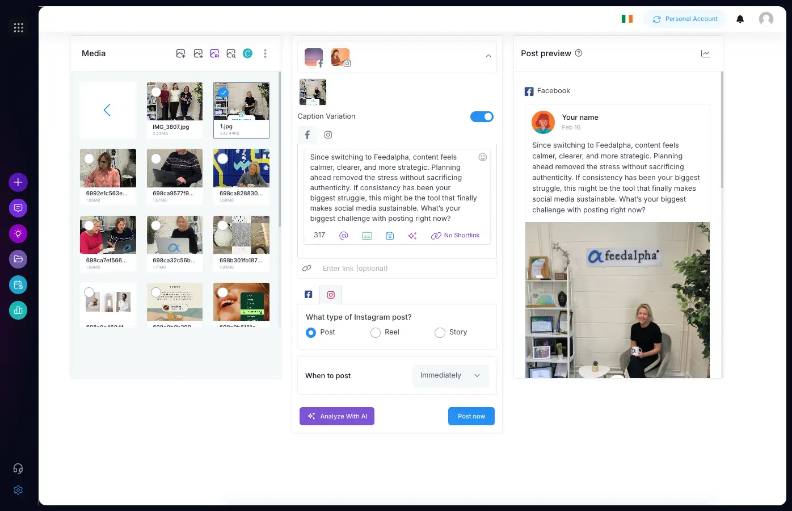Check the IMG_3807.jpg thumbnail selection circle

coord(156,93)
